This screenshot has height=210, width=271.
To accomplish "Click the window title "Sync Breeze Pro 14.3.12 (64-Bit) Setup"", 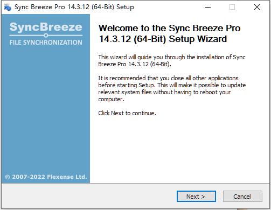I will 74,7.
